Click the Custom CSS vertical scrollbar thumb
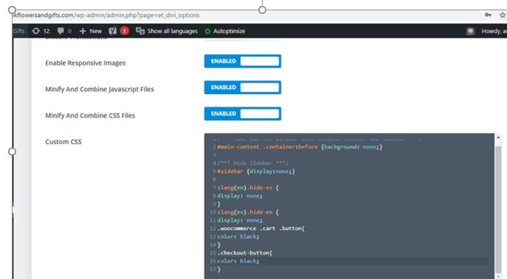Image resolution: width=507 pixels, height=279 pixels. 498,209
